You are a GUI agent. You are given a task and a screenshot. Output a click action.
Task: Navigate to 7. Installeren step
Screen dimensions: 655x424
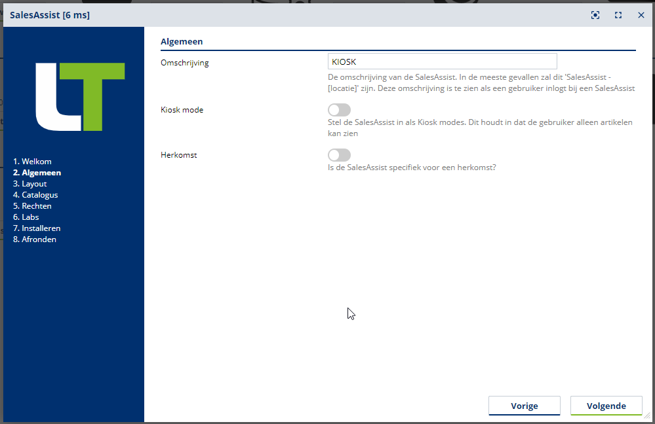[x=37, y=228]
